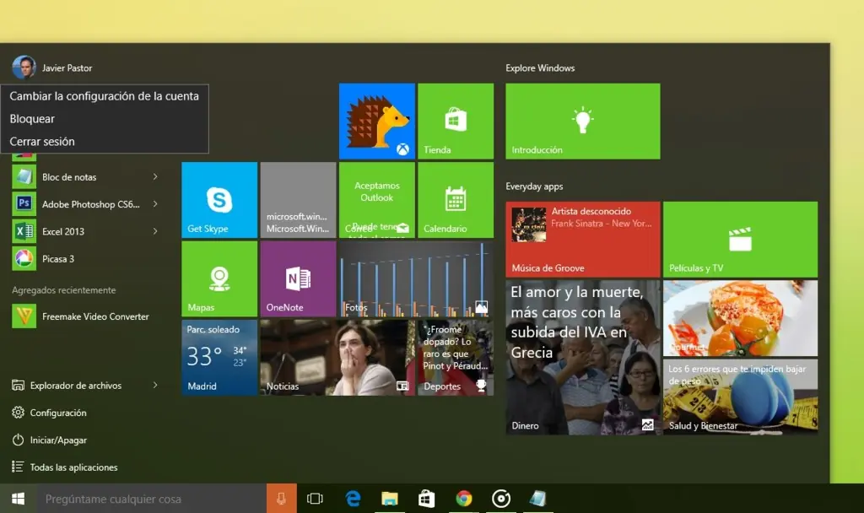Viewport: 864px width, 513px height.
Task: Select Cambiar la configuración de la cuenta
Action: [x=104, y=96]
